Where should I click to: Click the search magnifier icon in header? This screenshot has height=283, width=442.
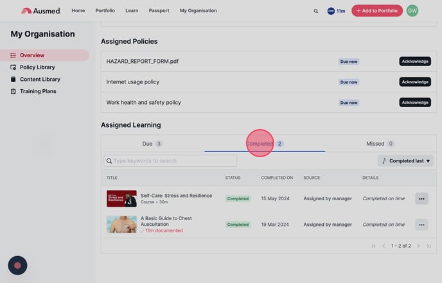[315, 11]
